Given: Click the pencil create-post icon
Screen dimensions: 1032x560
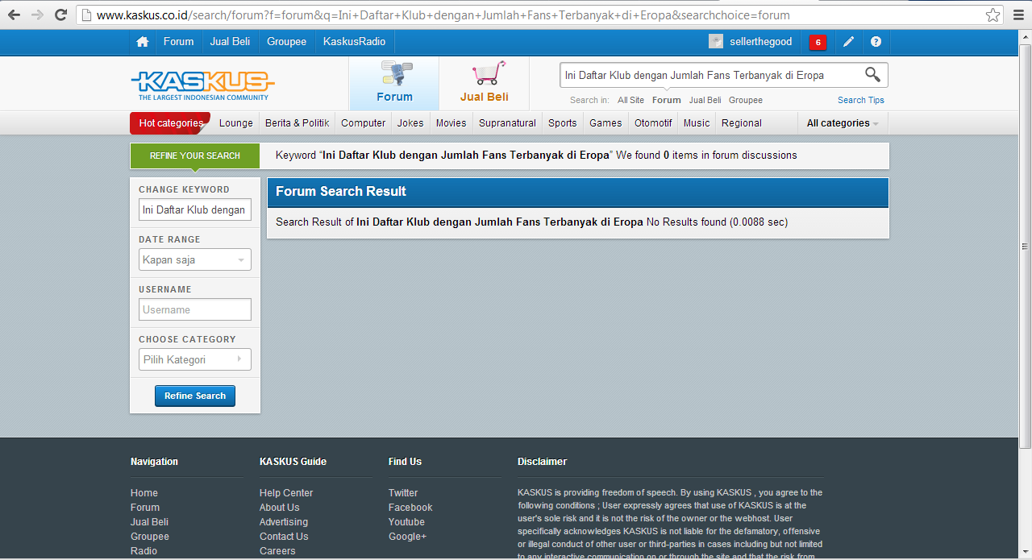Looking at the screenshot, I should pyautogui.click(x=848, y=42).
